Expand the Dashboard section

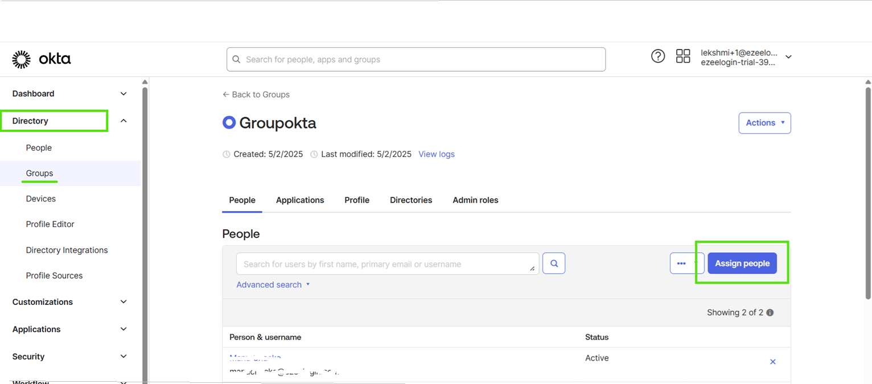tap(124, 94)
